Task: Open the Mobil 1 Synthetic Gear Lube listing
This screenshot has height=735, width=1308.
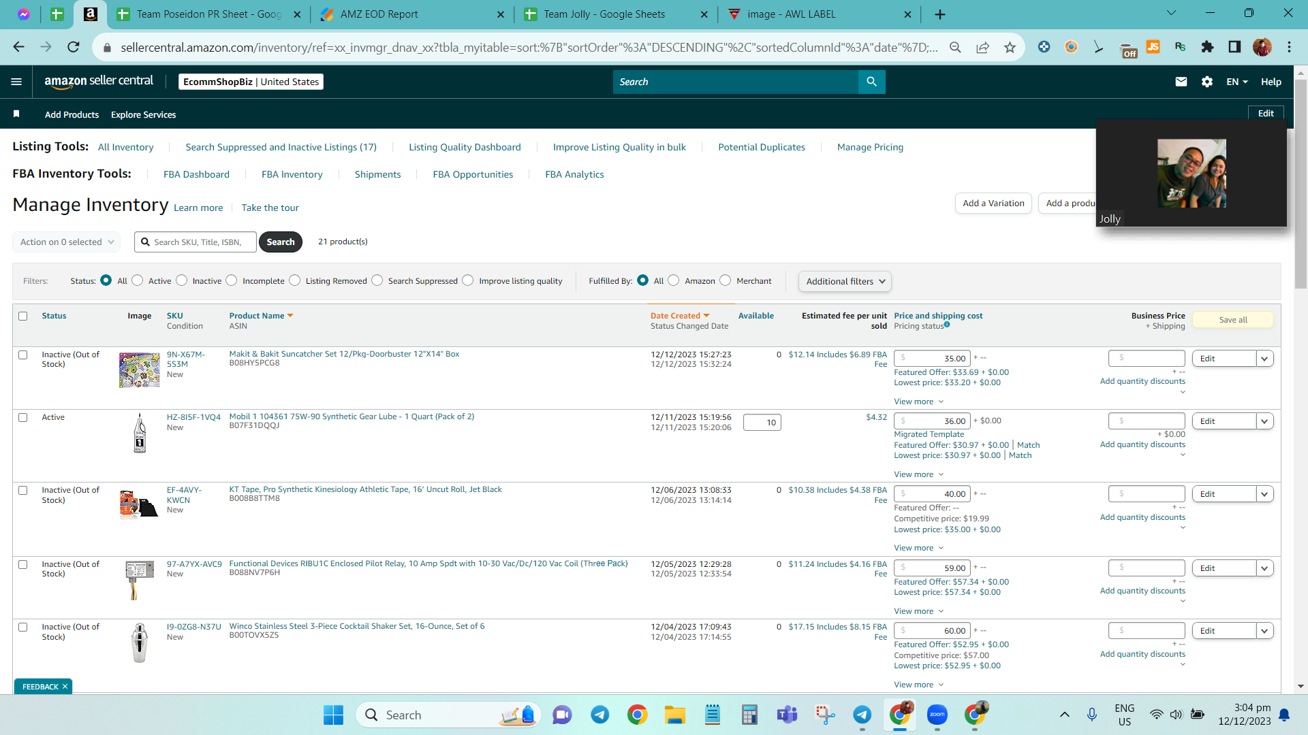Action: point(352,416)
